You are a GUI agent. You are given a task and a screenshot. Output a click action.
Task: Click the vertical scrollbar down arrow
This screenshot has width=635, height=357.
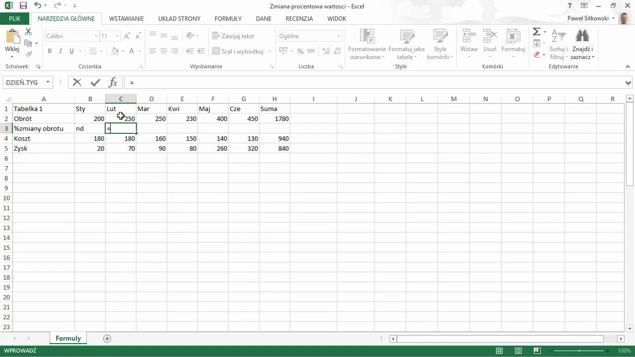[x=630, y=329]
